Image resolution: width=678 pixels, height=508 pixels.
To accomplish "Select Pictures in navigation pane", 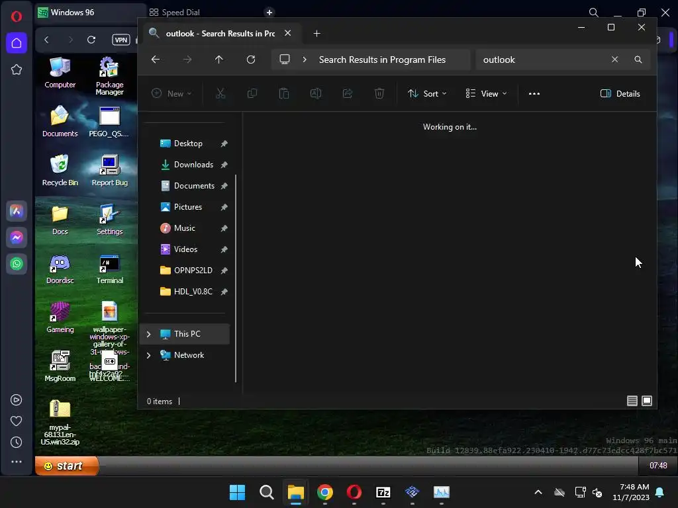I will (x=187, y=207).
